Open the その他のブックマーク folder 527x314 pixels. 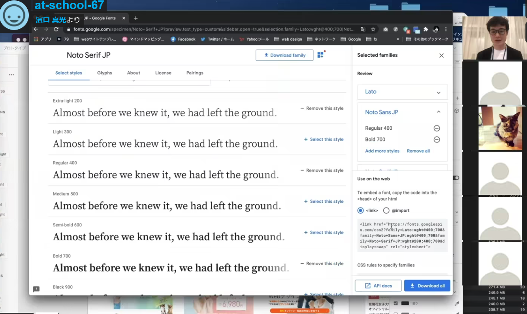427,39
